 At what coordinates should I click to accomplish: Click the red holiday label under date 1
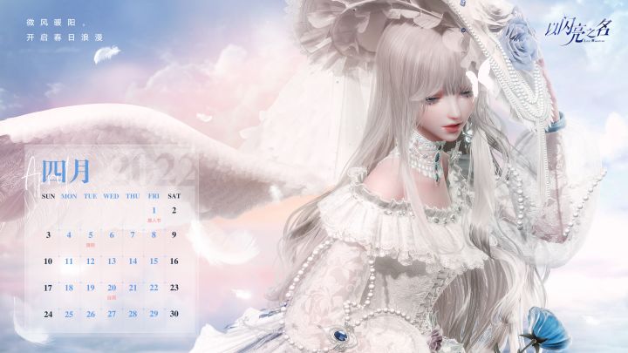[x=154, y=221]
